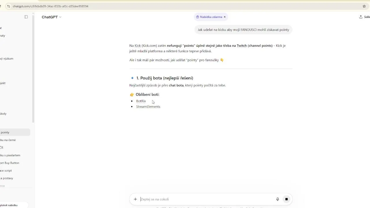Open the sidebar chat ending 'ce script'
This screenshot has height=208, width=370.
14,171
